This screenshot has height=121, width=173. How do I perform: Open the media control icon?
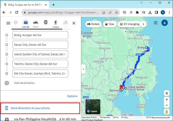click(144, 12)
